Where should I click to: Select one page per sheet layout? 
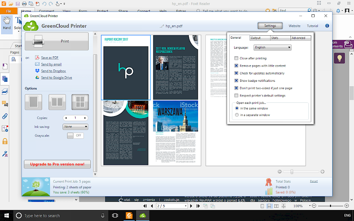(34, 102)
